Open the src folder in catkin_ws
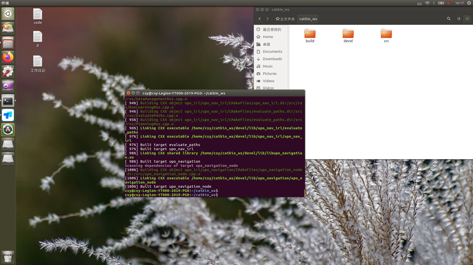Image resolution: width=473 pixels, height=265 pixels. pyautogui.click(x=386, y=36)
